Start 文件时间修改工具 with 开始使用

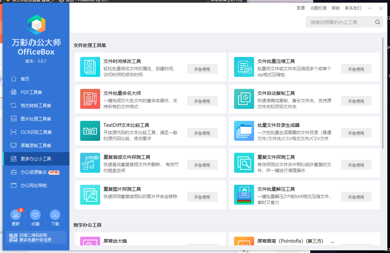point(202,69)
